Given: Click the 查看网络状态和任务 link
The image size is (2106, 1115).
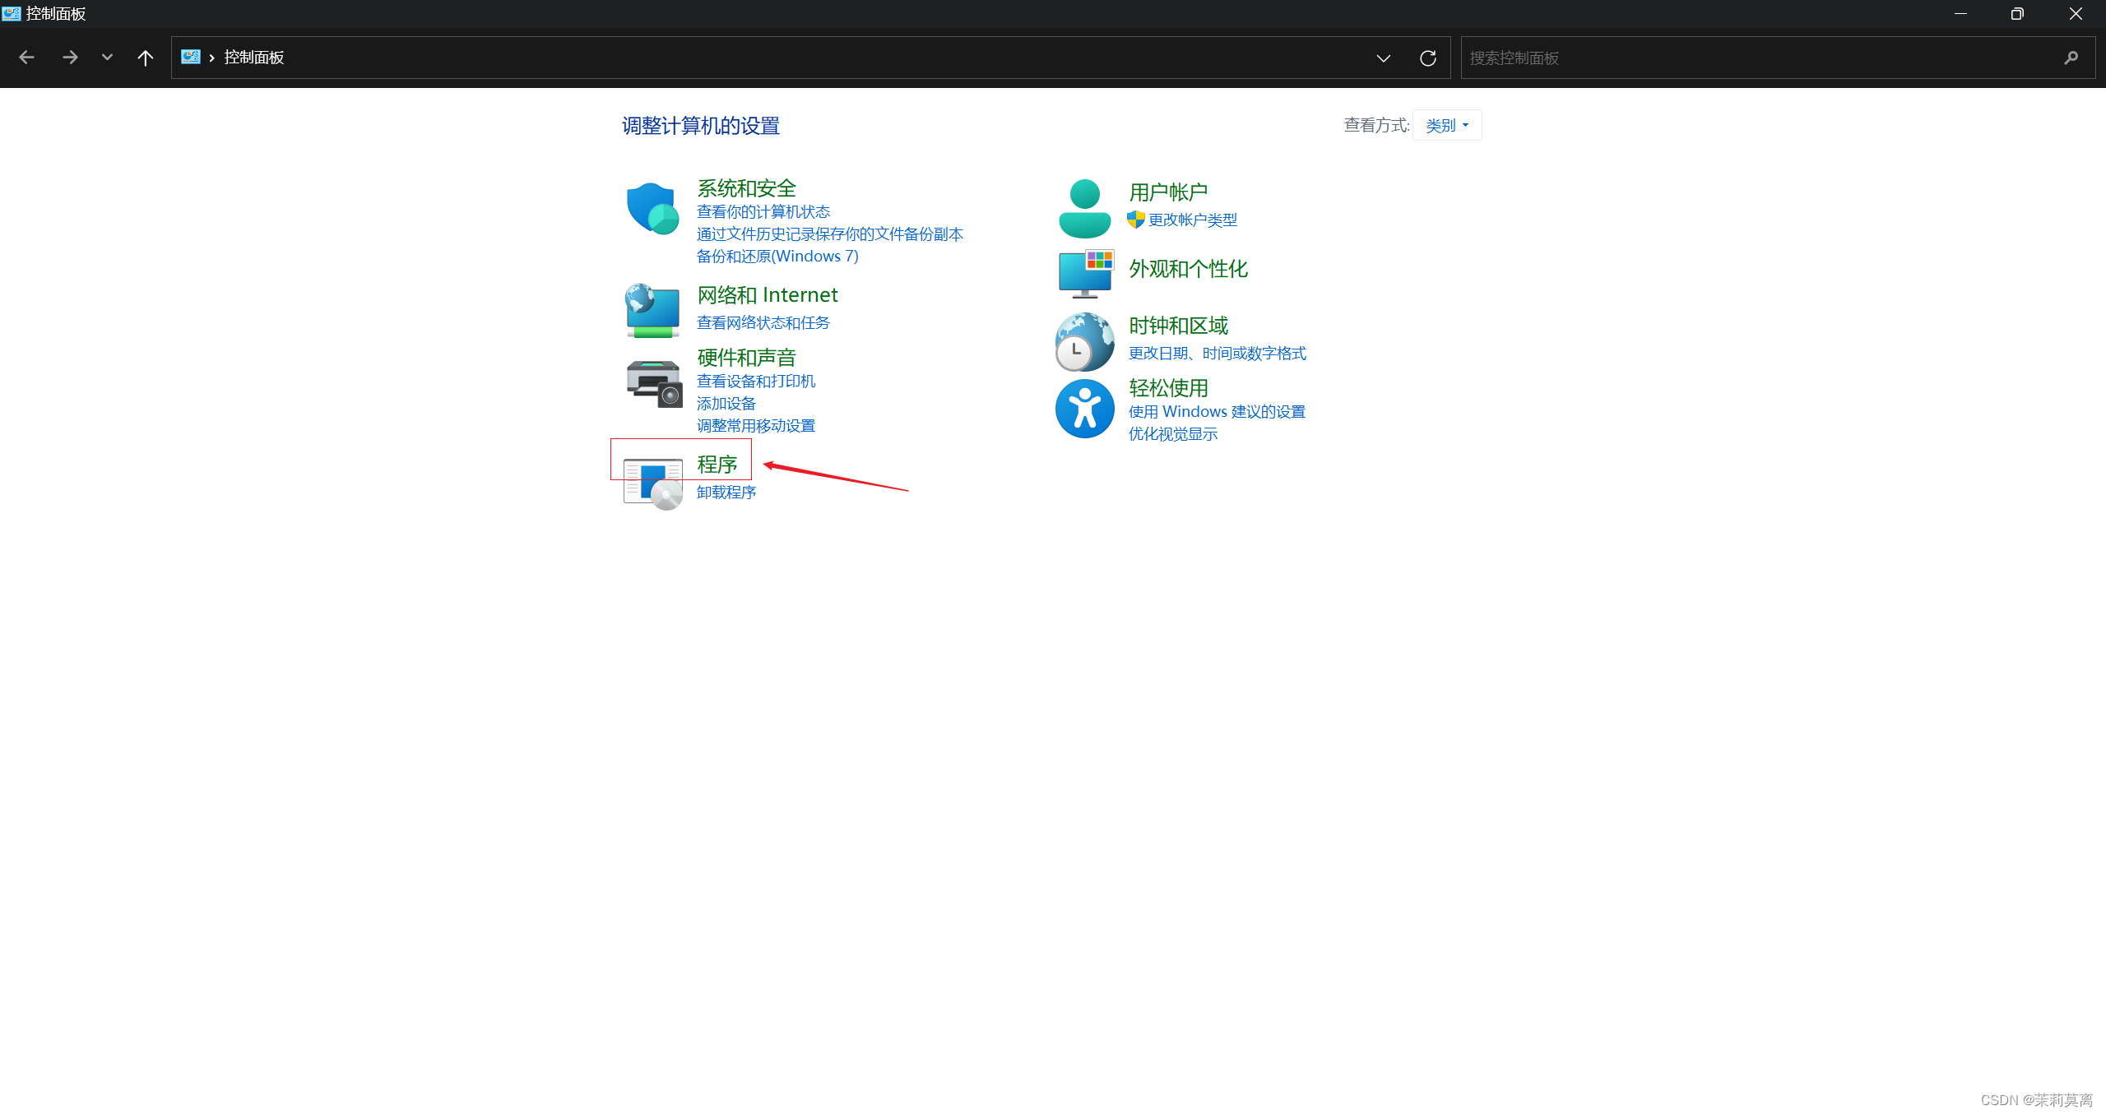Looking at the screenshot, I should coord(763,322).
